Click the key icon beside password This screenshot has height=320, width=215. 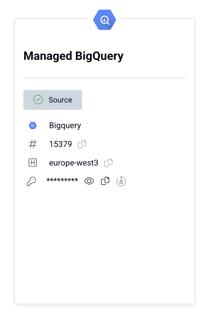click(x=32, y=181)
